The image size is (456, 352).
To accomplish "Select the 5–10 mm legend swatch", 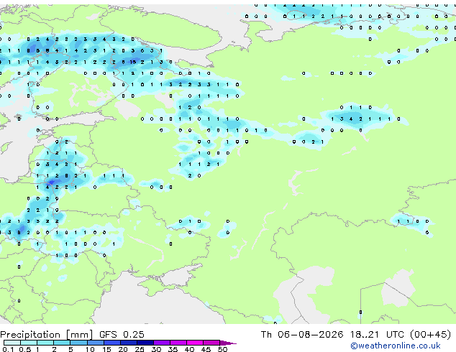I will pos(78,343).
